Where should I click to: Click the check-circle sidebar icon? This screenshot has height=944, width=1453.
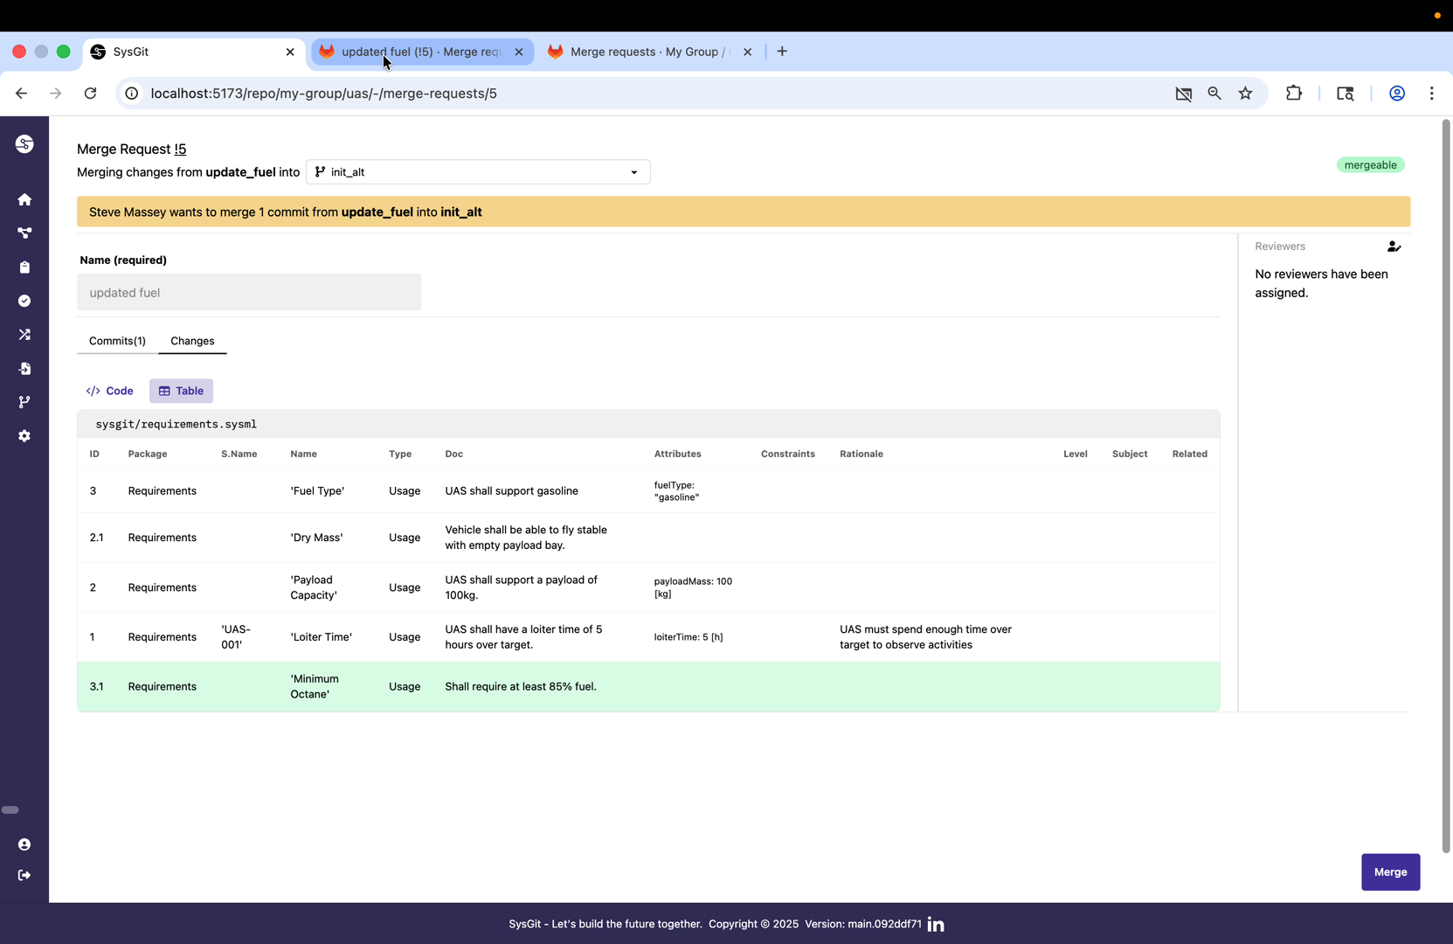coord(24,301)
